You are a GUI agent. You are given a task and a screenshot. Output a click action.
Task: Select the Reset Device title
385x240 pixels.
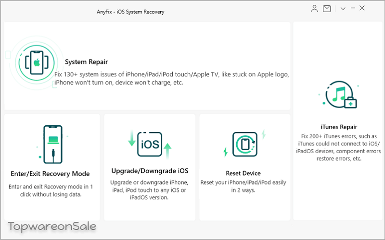(243, 173)
